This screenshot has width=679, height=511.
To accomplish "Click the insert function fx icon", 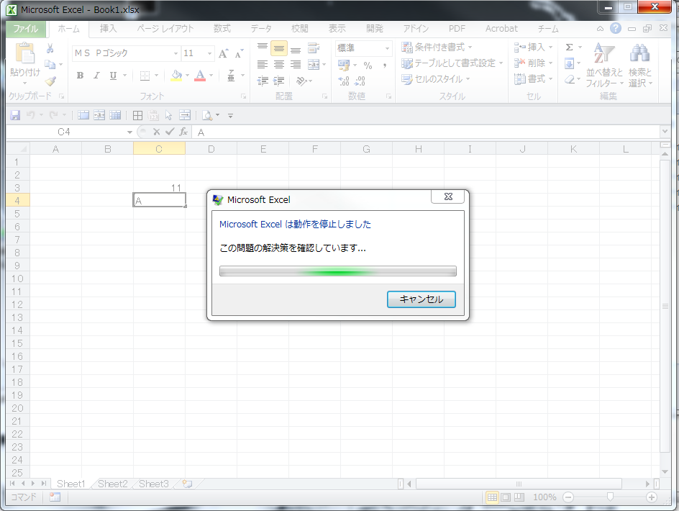I will tap(183, 131).
